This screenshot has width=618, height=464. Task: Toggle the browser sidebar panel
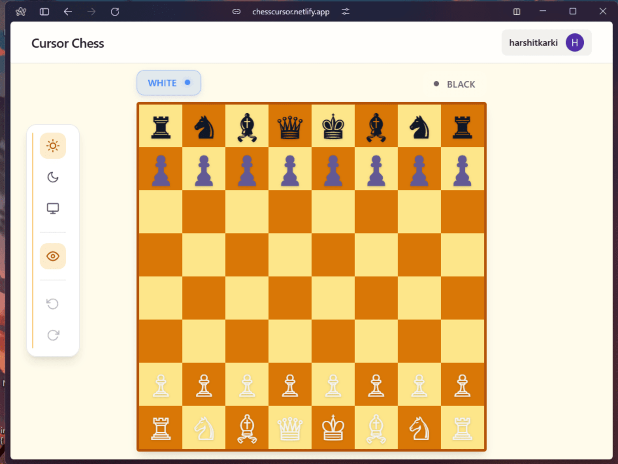click(x=44, y=12)
